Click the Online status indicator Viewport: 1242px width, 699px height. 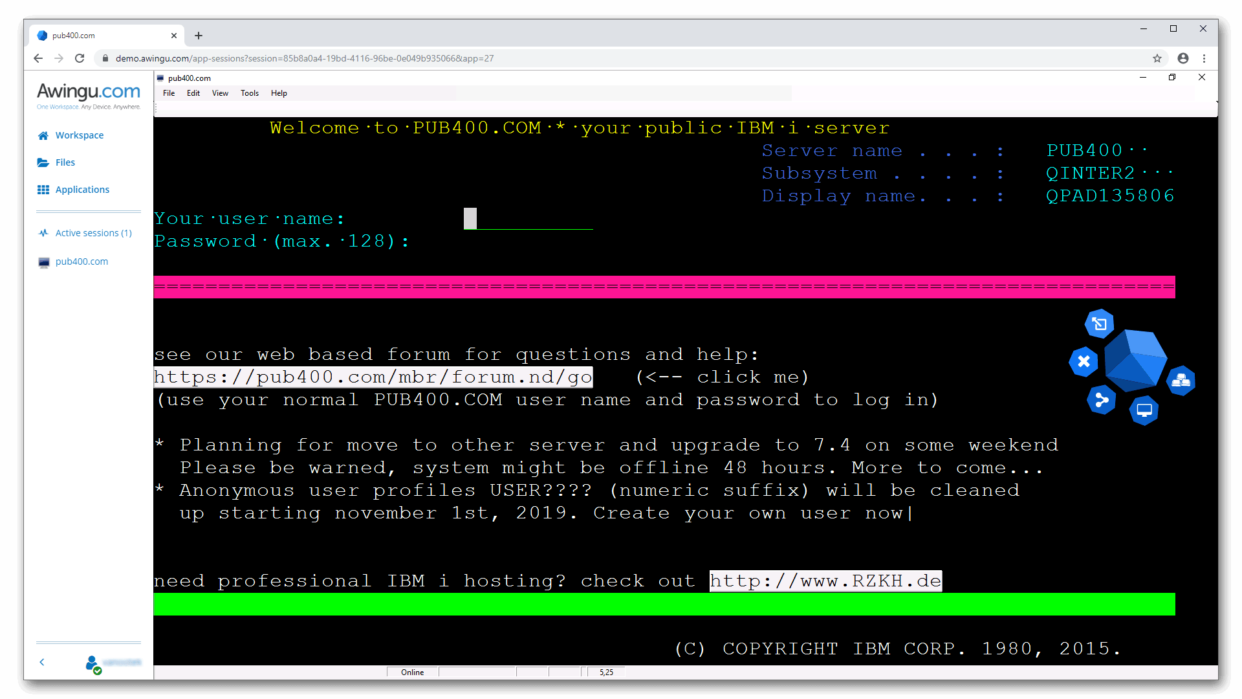click(x=413, y=672)
